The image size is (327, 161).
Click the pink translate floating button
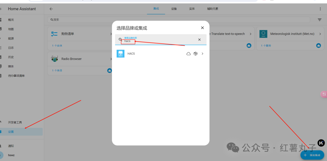[324, 94]
